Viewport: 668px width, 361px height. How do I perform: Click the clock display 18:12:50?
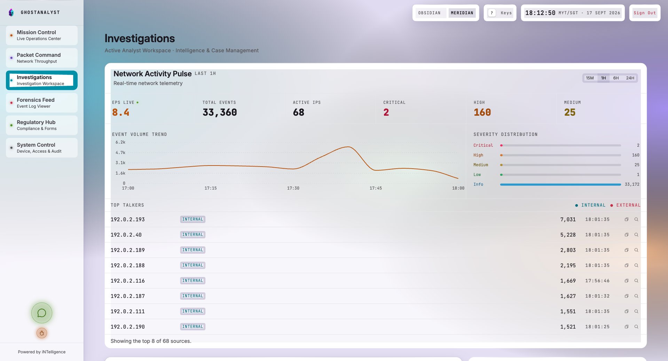pyautogui.click(x=540, y=13)
